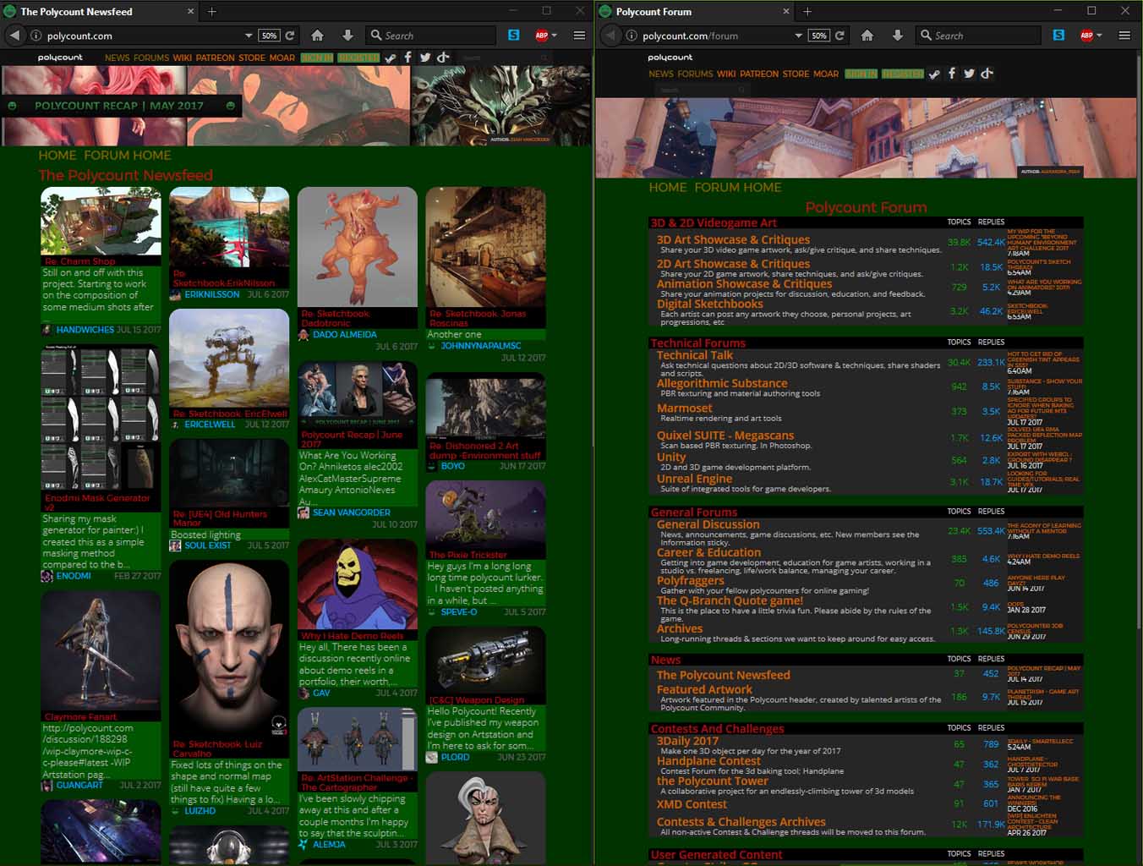Open the hamburger menu in Newsfeed window

[x=579, y=36]
